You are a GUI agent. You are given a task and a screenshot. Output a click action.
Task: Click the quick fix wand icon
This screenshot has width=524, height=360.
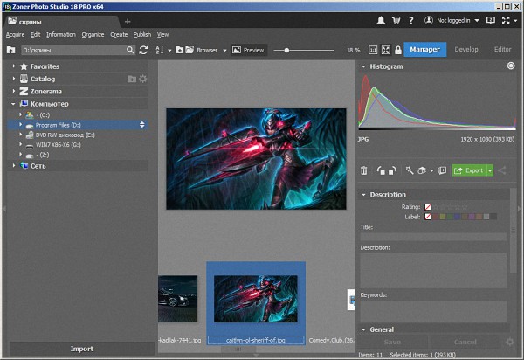click(x=409, y=170)
